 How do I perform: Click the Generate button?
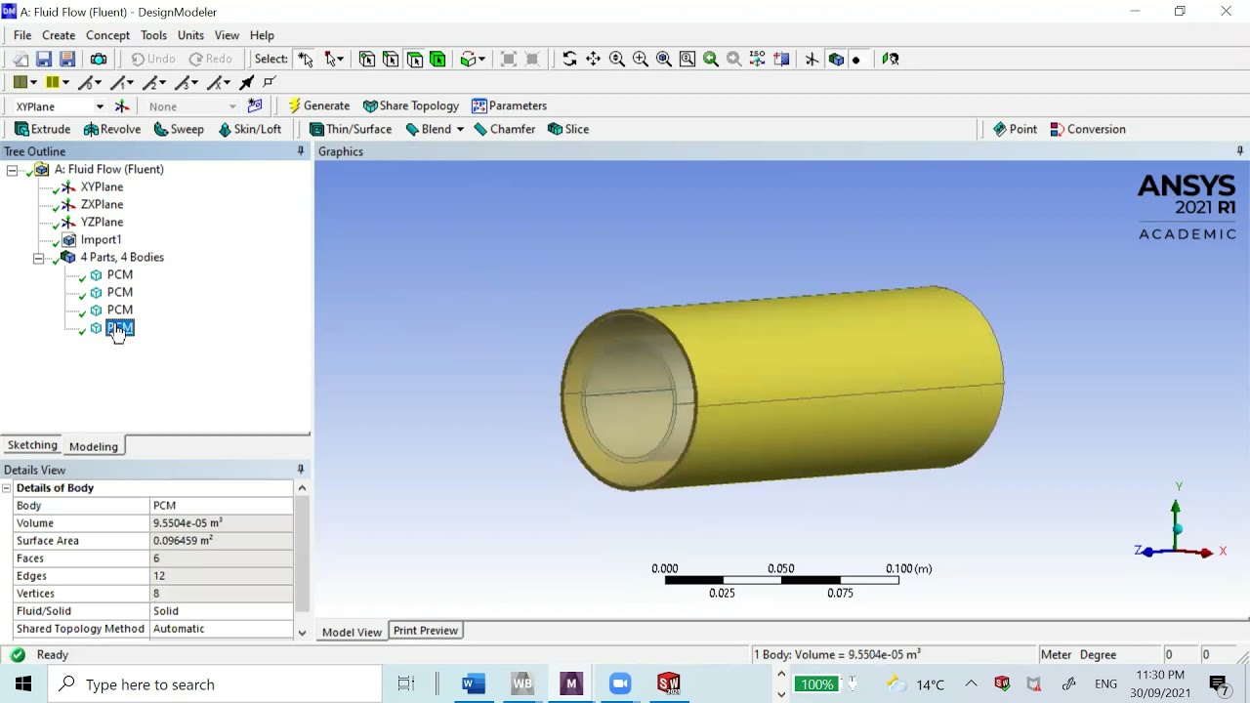point(318,105)
